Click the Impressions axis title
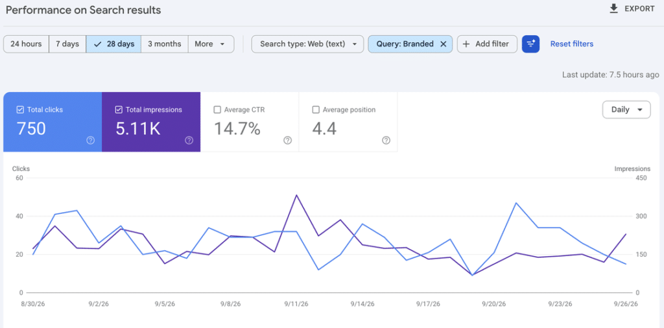The height and width of the screenshot is (328, 664). coord(633,169)
